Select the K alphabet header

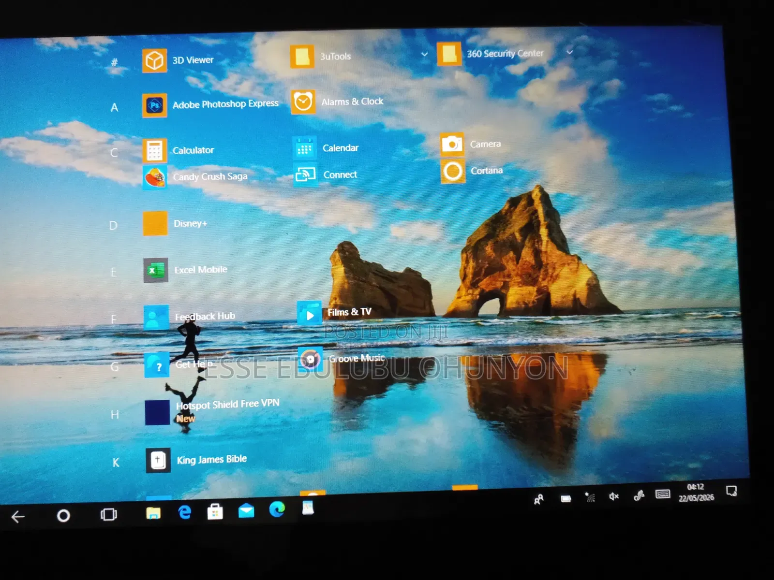[x=116, y=463]
